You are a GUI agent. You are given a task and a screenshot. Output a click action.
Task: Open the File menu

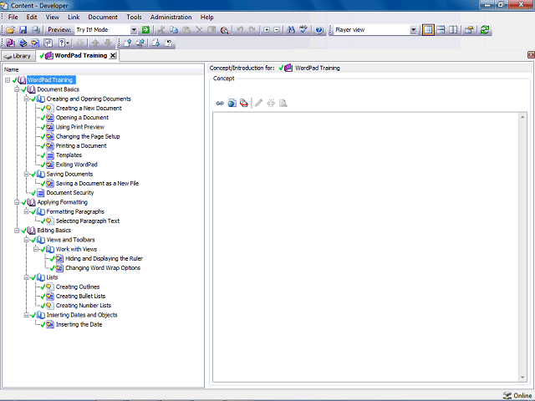tap(13, 17)
